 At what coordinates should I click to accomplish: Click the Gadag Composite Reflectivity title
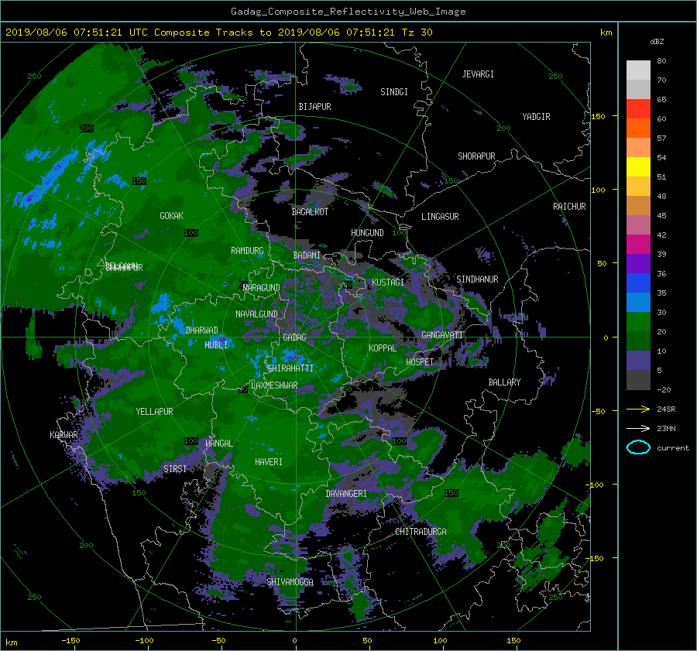tap(348, 12)
